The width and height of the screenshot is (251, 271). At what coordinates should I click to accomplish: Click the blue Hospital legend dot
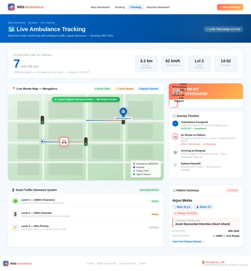pyautogui.click(x=134, y=167)
